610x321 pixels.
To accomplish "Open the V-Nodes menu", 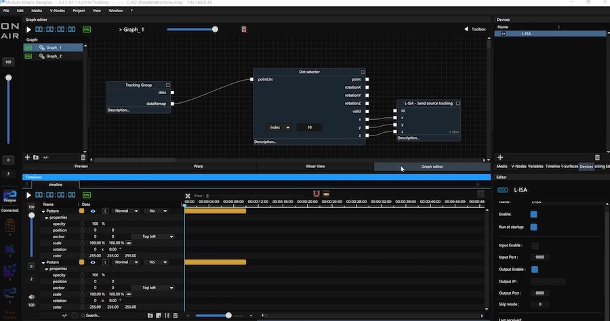I will tap(57, 11).
